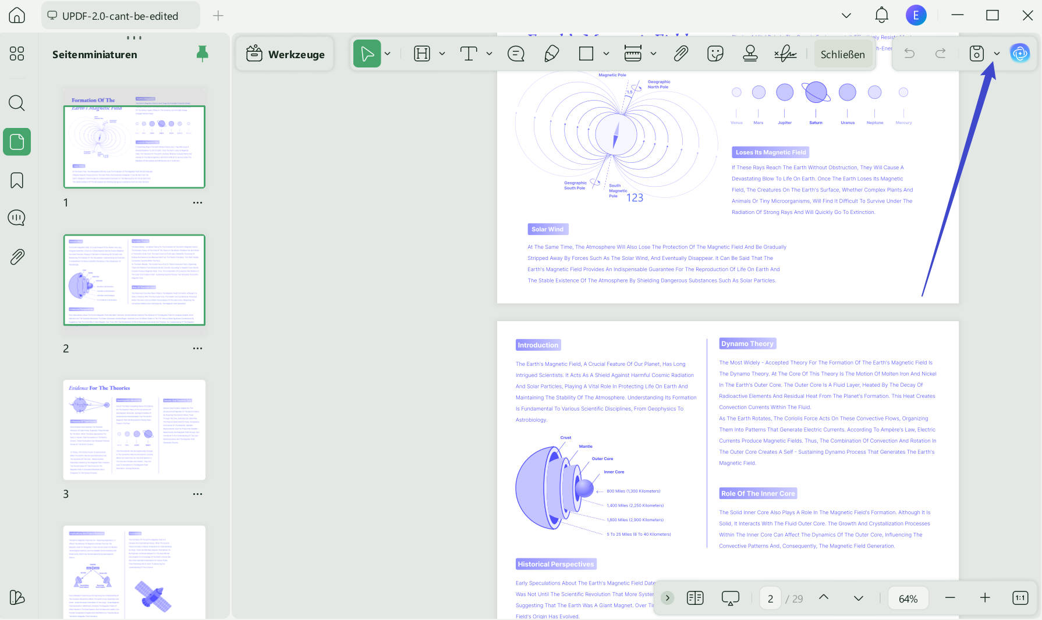Open the UPDF AI assistant icon

(x=1020, y=53)
